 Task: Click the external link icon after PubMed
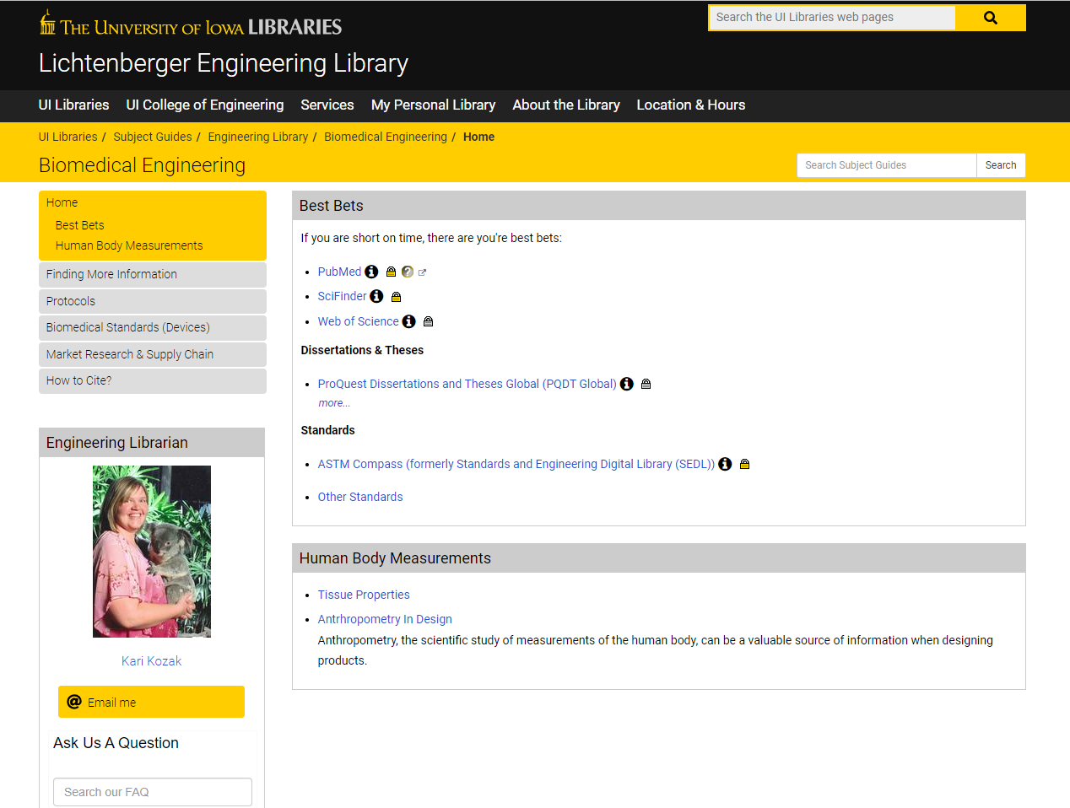tap(422, 272)
